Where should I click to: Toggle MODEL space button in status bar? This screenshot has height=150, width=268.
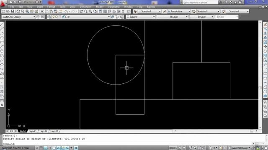click(173, 148)
